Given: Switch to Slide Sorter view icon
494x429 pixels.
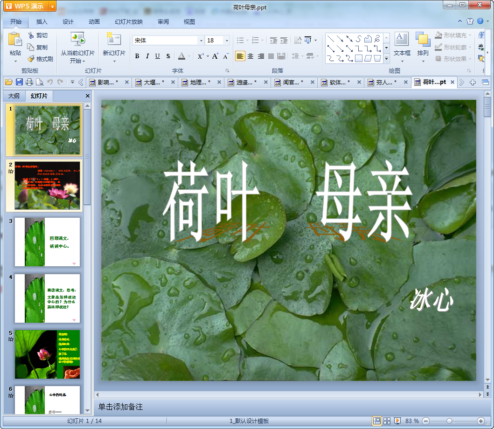Looking at the screenshot, I should pos(387,421).
